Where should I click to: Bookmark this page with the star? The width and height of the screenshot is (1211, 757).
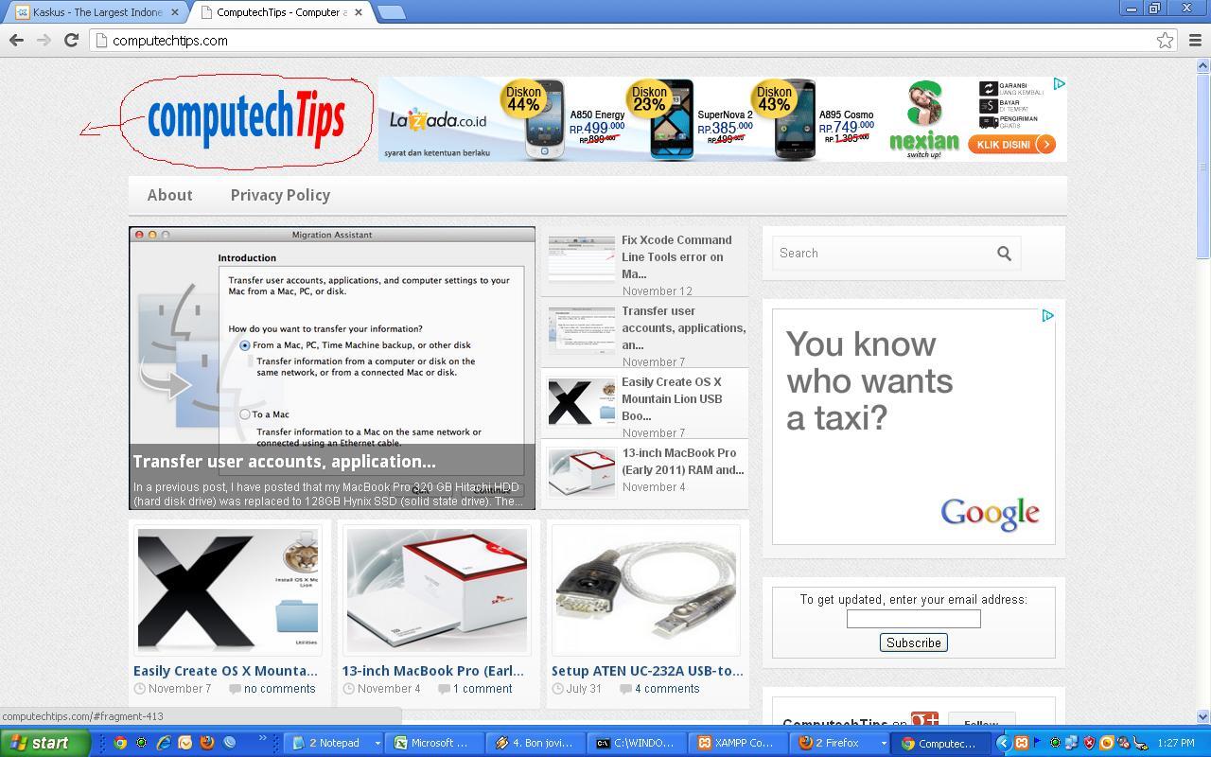[x=1165, y=40]
